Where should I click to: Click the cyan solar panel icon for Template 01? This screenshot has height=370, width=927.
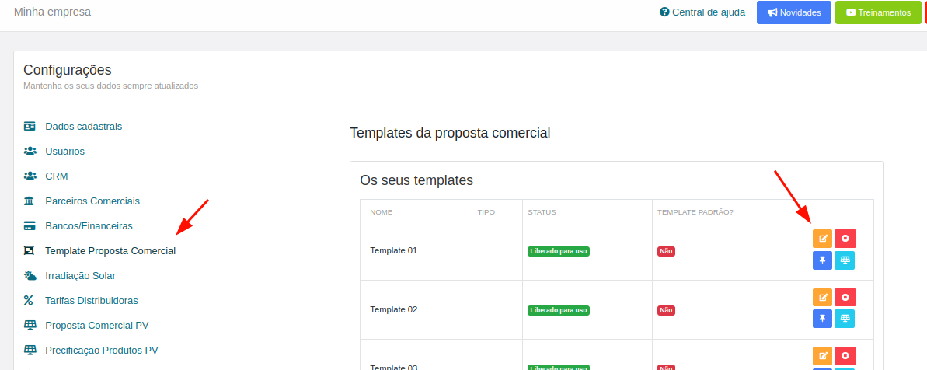pos(845,260)
